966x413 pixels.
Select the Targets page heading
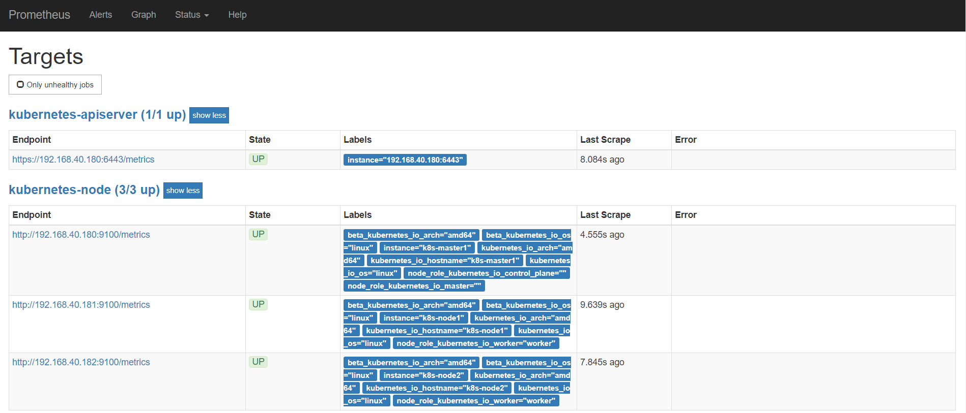pyautogui.click(x=46, y=56)
